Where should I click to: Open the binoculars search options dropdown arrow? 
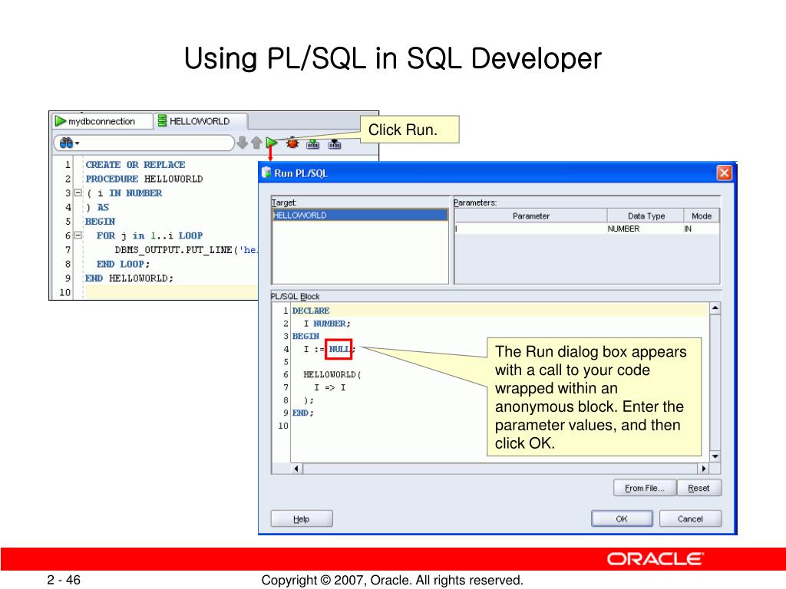78,143
